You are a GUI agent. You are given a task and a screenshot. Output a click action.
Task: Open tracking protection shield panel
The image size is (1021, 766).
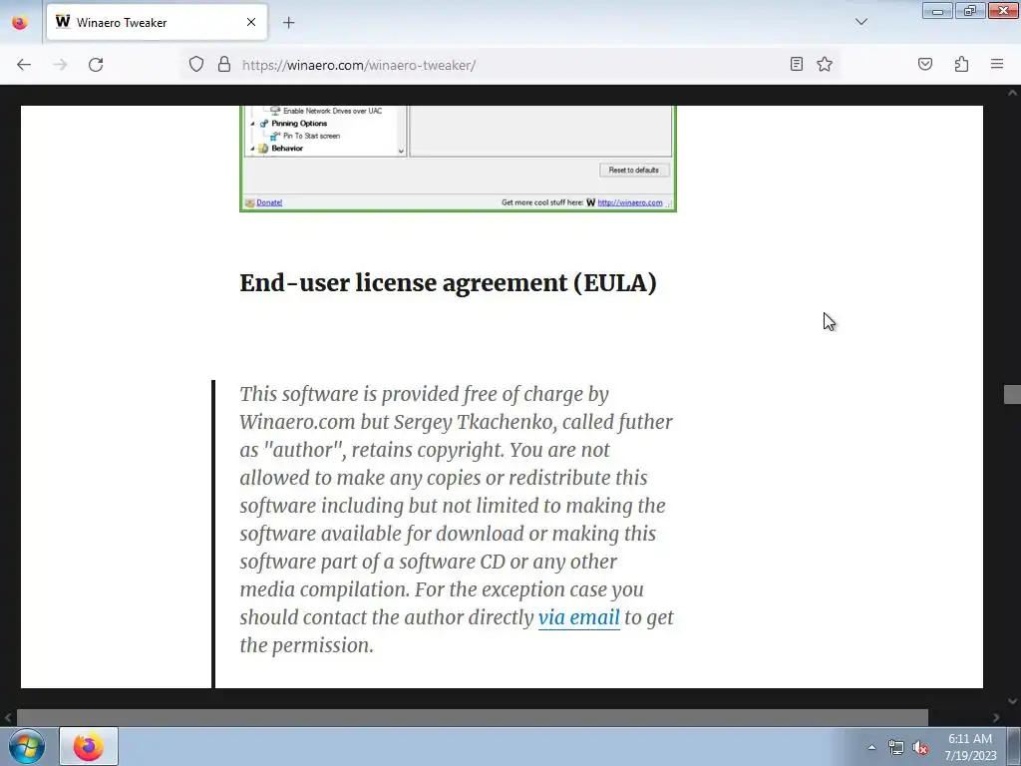[196, 65]
